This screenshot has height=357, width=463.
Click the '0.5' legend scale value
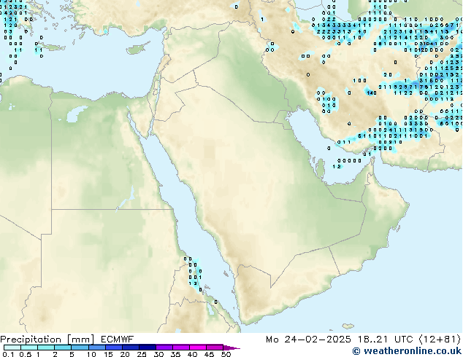(25, 354)
